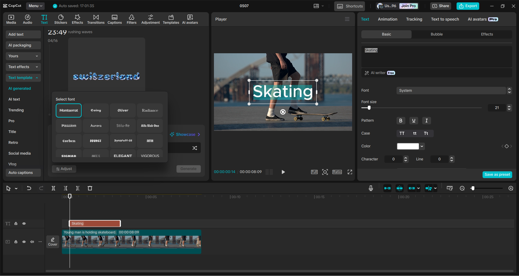The width and height of the screenshot is (519, 276).
Task: Select the Audio panel icon
Action: coord(27,19)
